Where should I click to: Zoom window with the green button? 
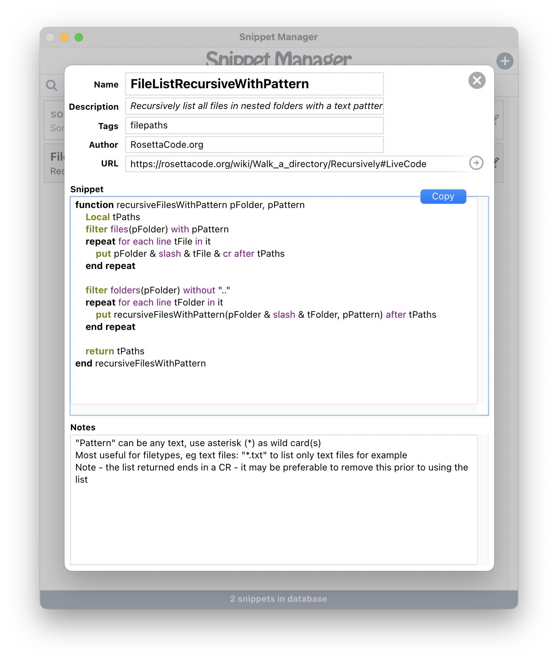(79, 37)
